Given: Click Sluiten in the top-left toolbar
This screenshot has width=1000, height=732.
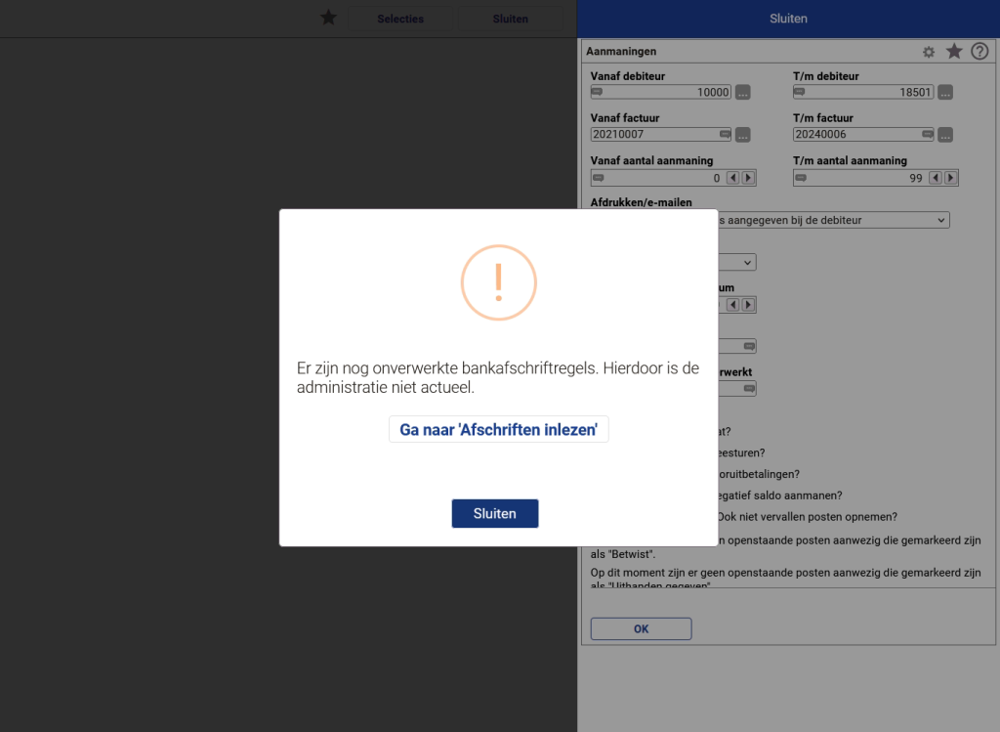Looking at the screenshot, I should pyautogui.click(x=510, y=19).
